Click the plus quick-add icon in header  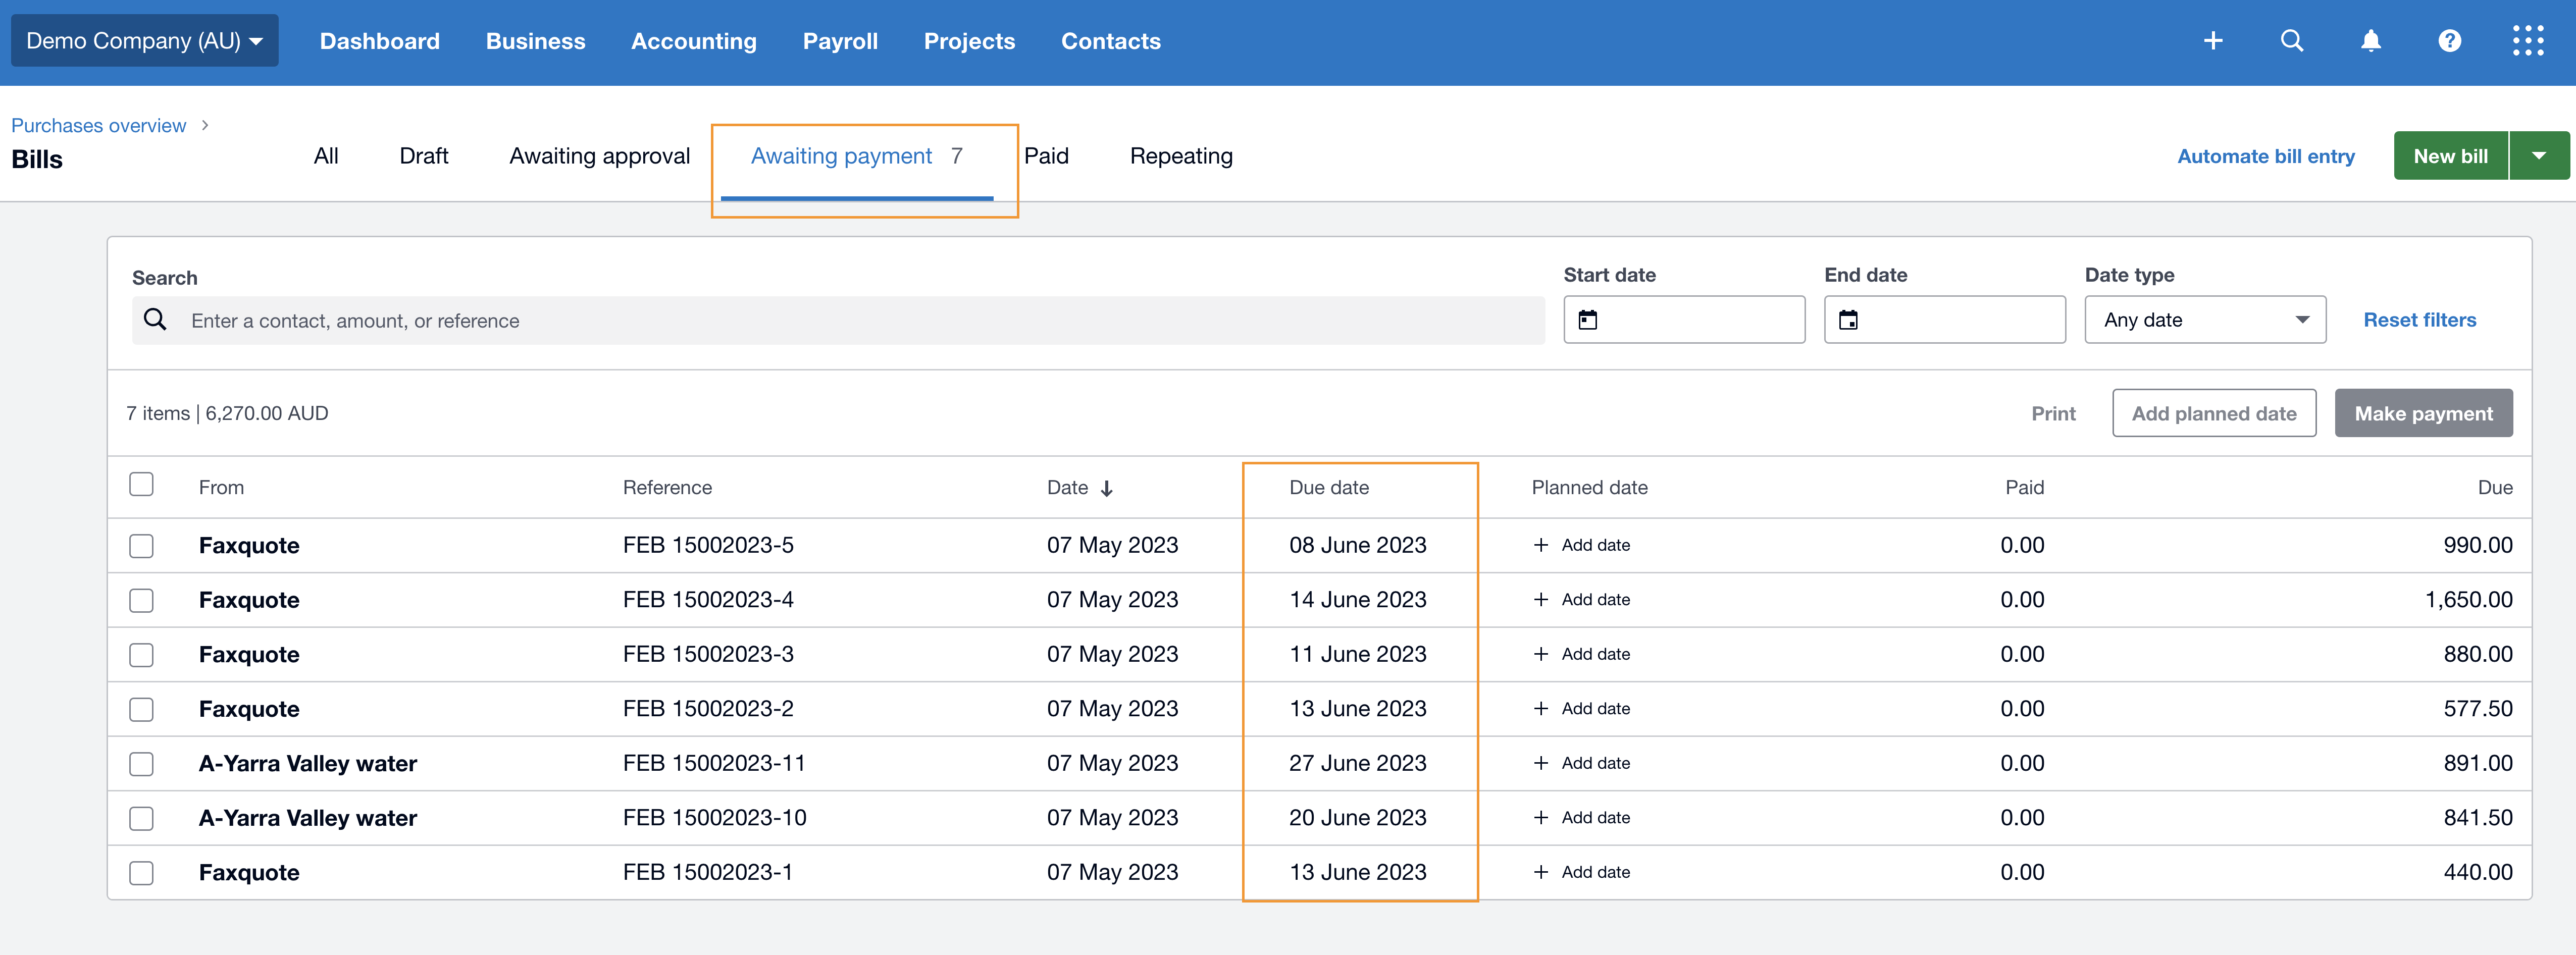pos(2213,41)
